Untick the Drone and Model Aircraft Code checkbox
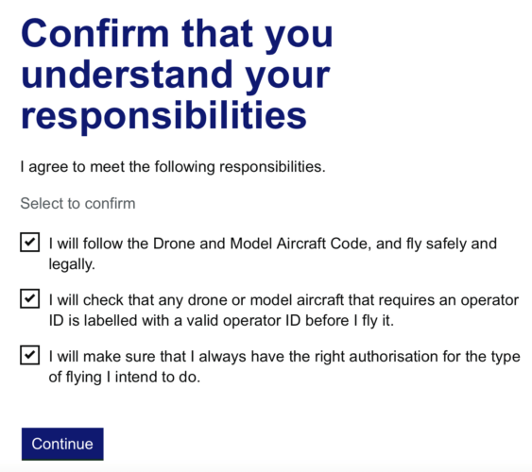The width and height of the screenshot is (532, 472). coord(30,243)
